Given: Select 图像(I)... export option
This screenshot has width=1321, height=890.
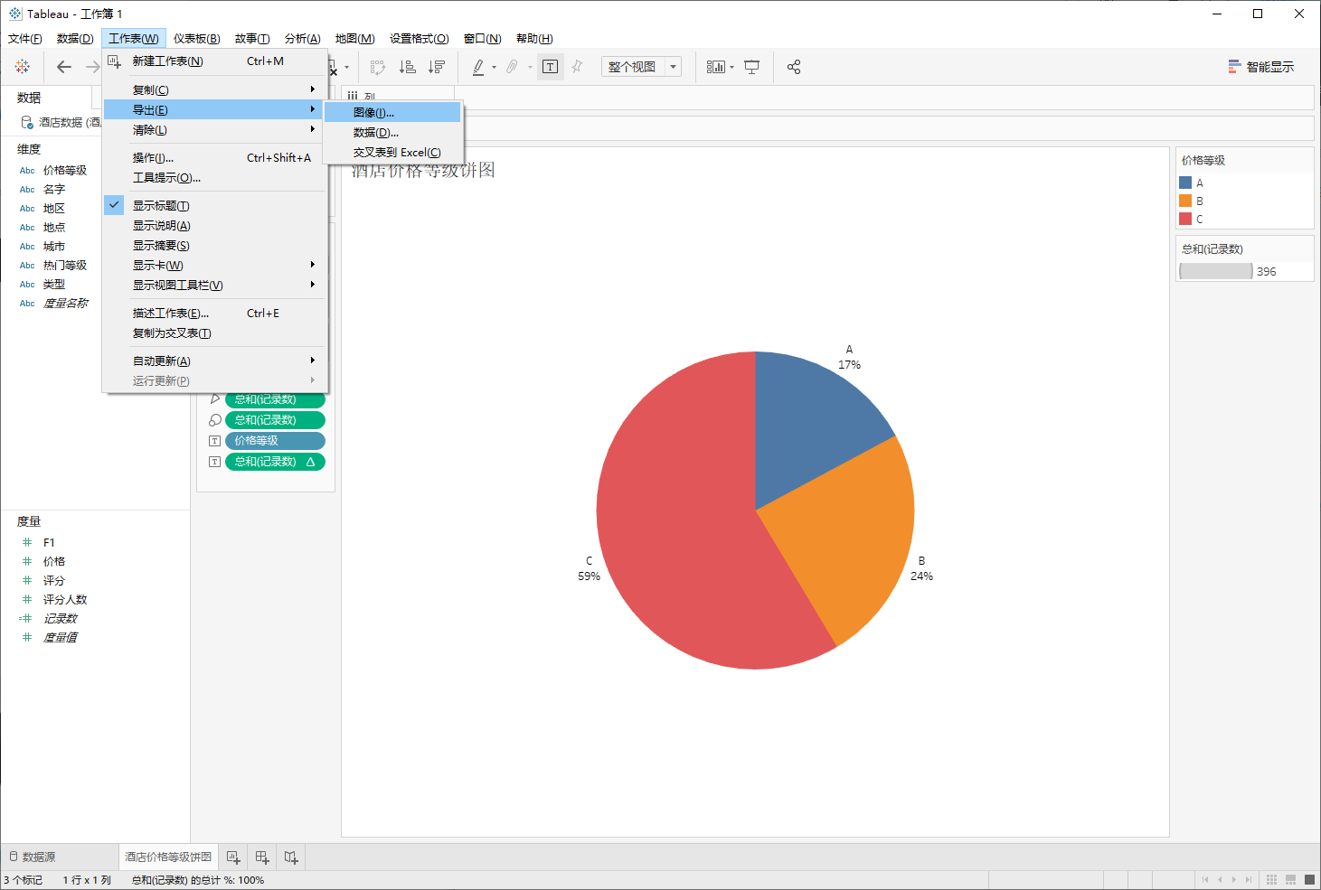Looking at the screenshot, I should 392,113.
